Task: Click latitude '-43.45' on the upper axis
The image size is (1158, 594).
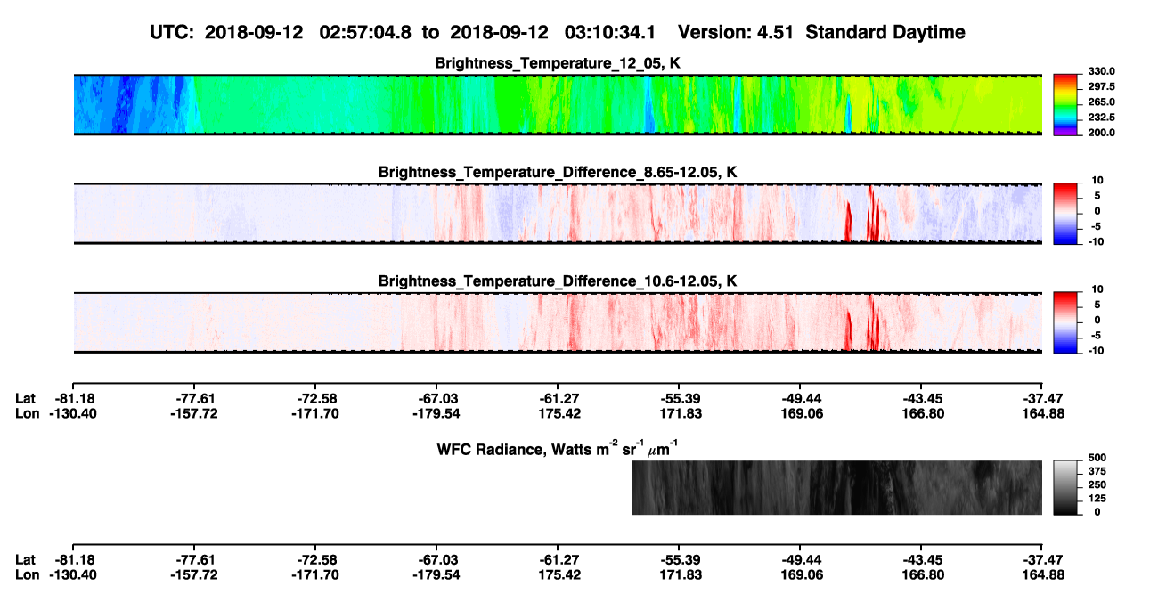Action: [921, 398]
